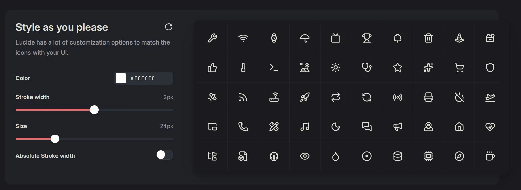Viewport: 521px width, 190px height.
Task: Select the eye icon
Action: (305, 156)
